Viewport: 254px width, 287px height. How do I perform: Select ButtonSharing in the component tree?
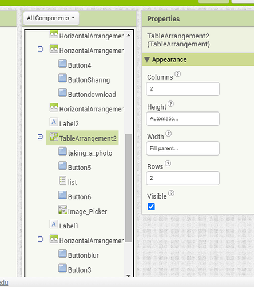click(89, 80)
